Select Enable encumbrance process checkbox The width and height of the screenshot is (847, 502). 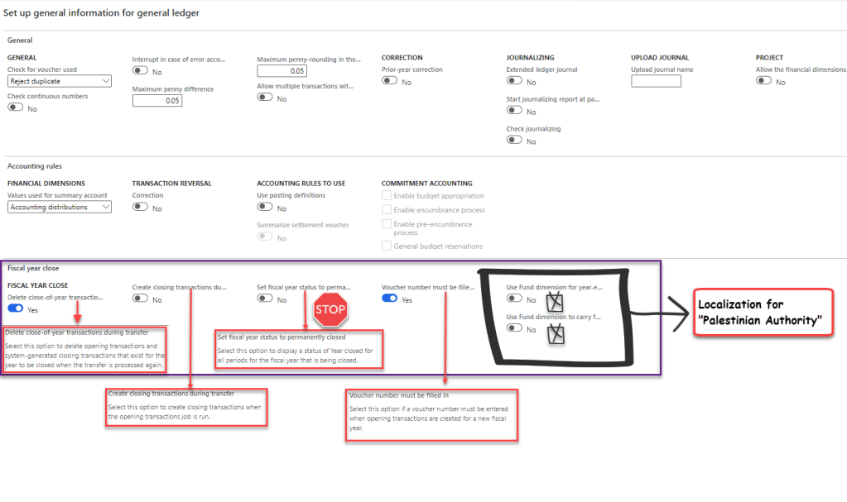[386, 210]
